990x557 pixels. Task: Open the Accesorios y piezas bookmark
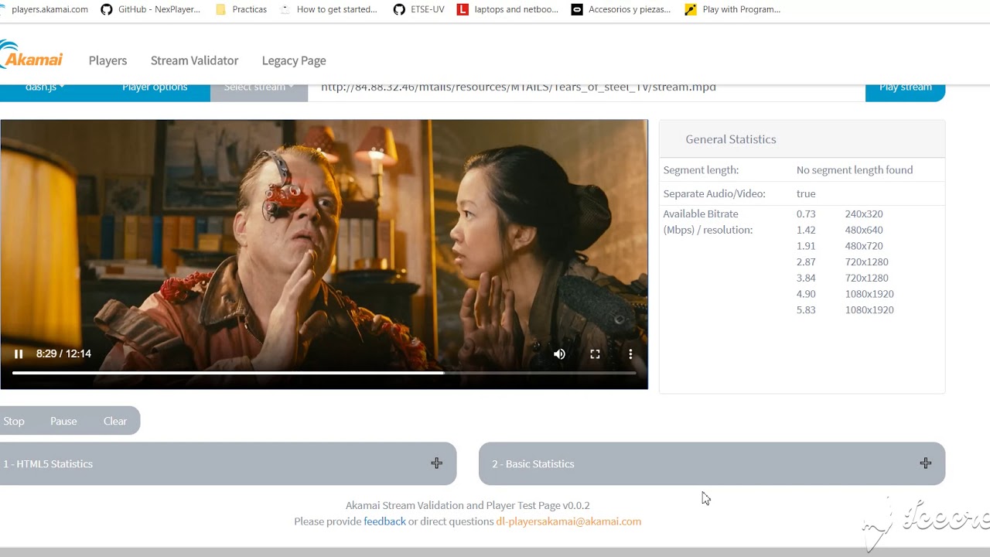click(621, 9)
